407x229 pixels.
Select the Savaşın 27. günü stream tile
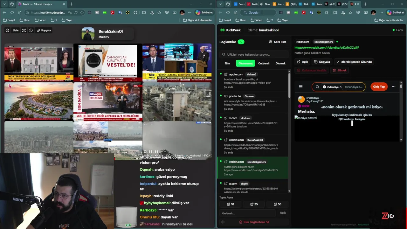(x=108, y=101)
